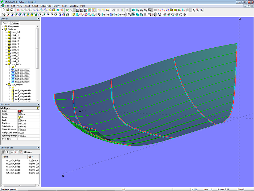
Task: Select plank_10 in the entities tree
Action: click(16, 38)
